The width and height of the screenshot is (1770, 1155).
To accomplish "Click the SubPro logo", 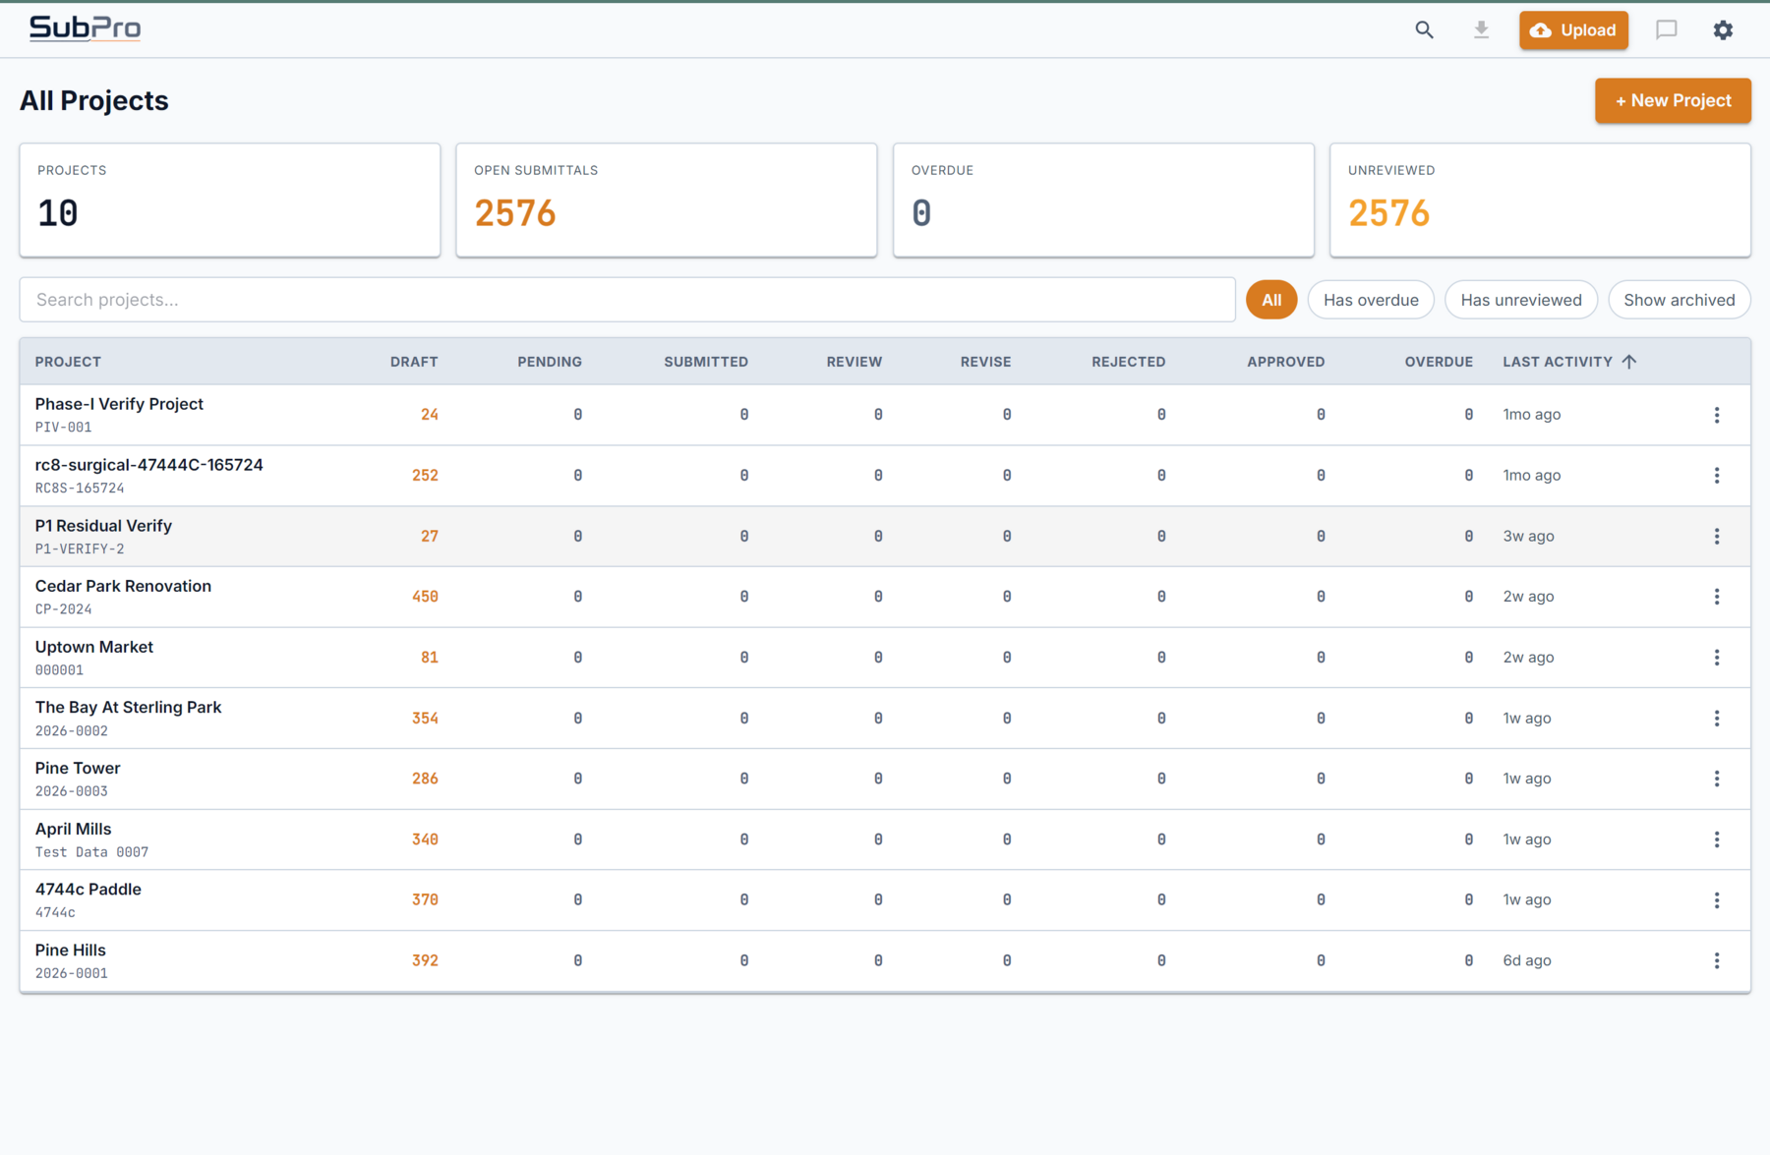I will [x=86, y=29].
